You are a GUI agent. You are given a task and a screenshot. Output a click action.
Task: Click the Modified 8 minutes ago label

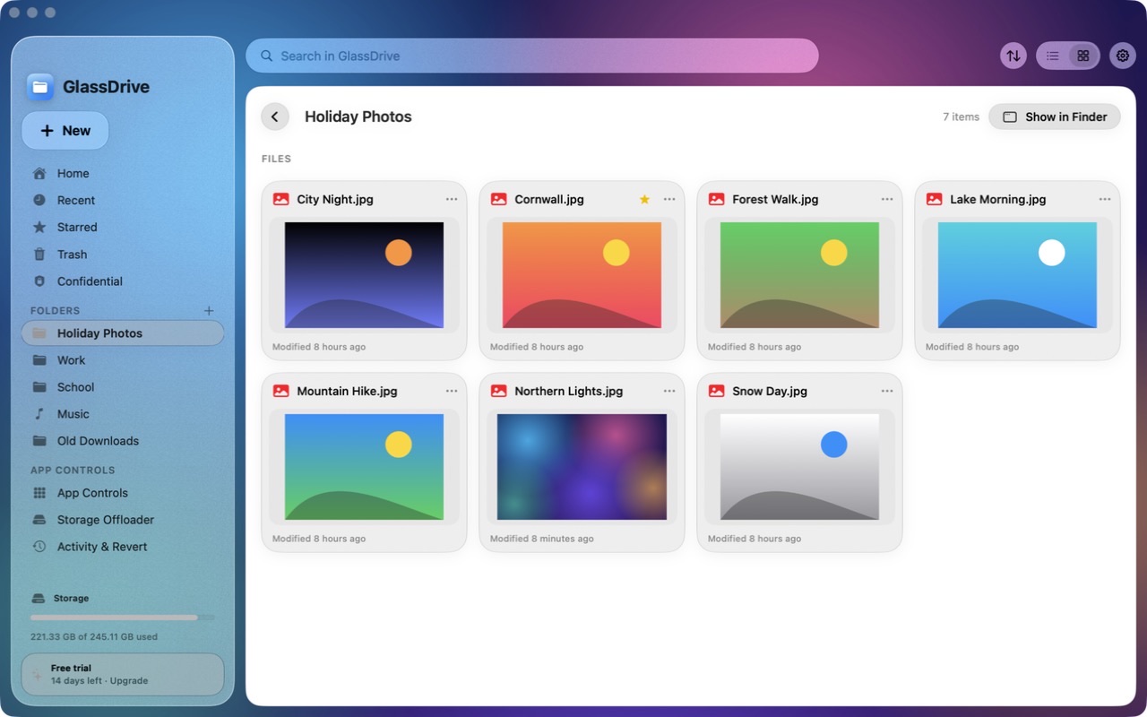(x=542, y=539)
